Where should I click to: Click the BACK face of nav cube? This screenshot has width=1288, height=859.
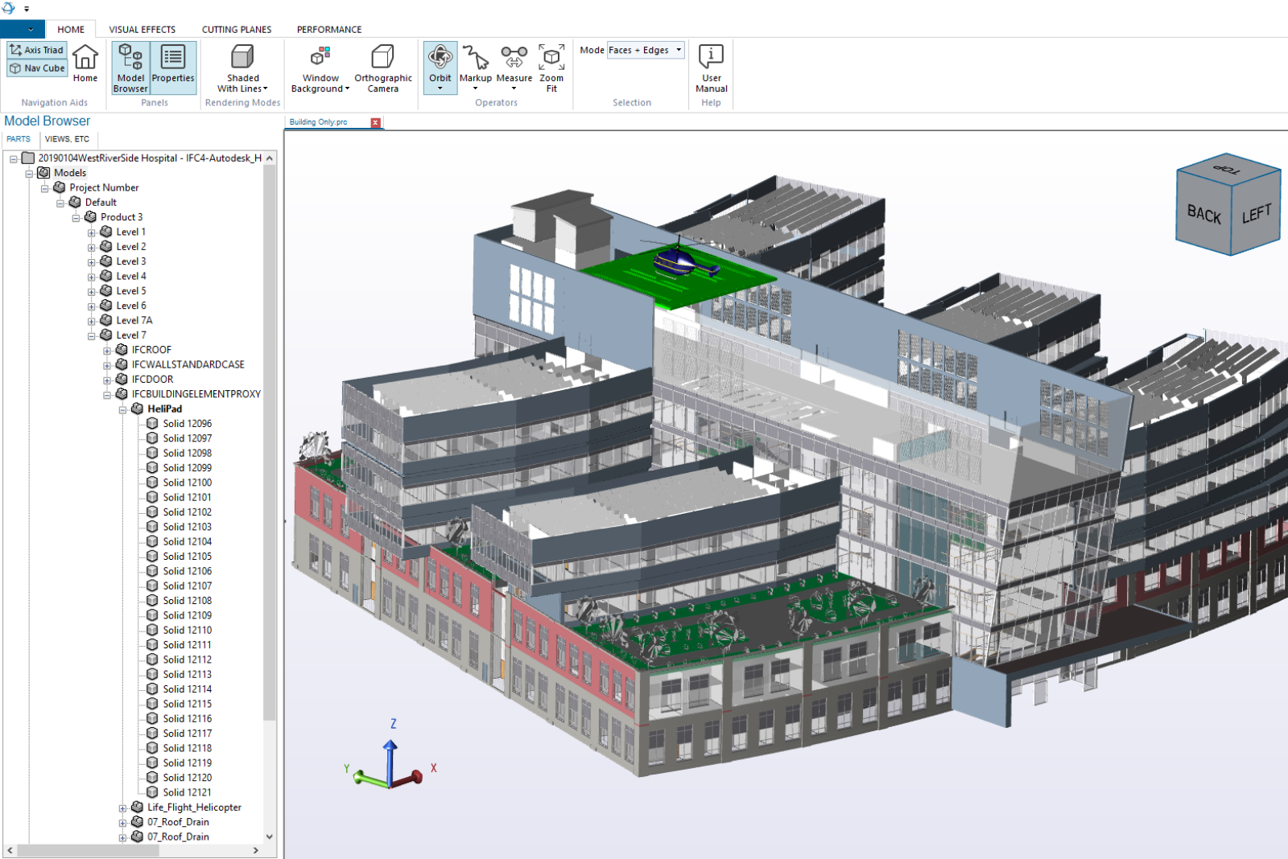(1203, 214)
